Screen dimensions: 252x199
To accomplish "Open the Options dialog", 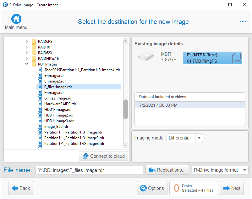I will [x=152, y=188].
